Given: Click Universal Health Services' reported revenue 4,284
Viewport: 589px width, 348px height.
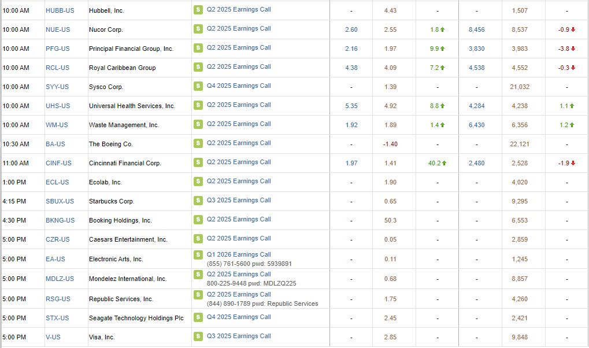Looking at the screenshot, I should [477, 106].
